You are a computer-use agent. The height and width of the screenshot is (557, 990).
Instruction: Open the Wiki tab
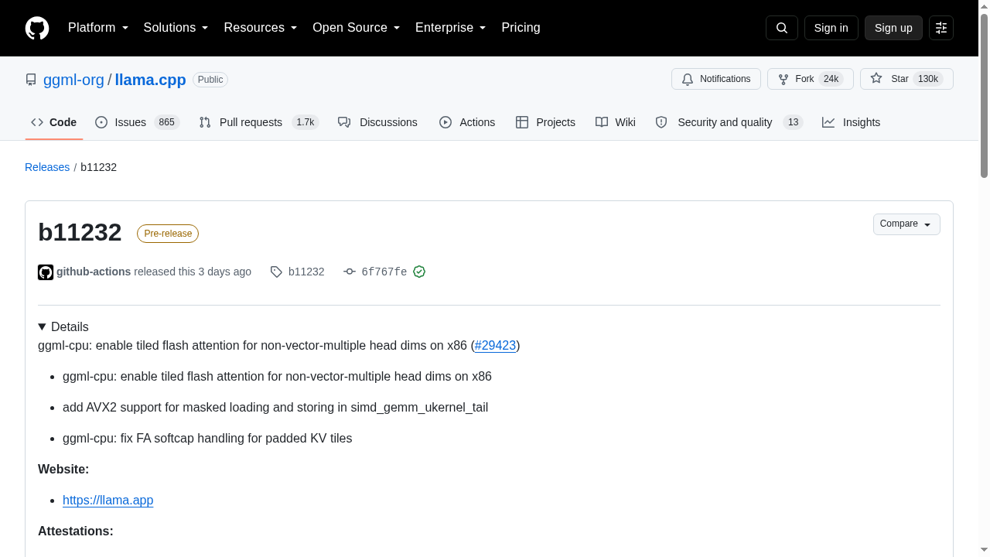616,122
